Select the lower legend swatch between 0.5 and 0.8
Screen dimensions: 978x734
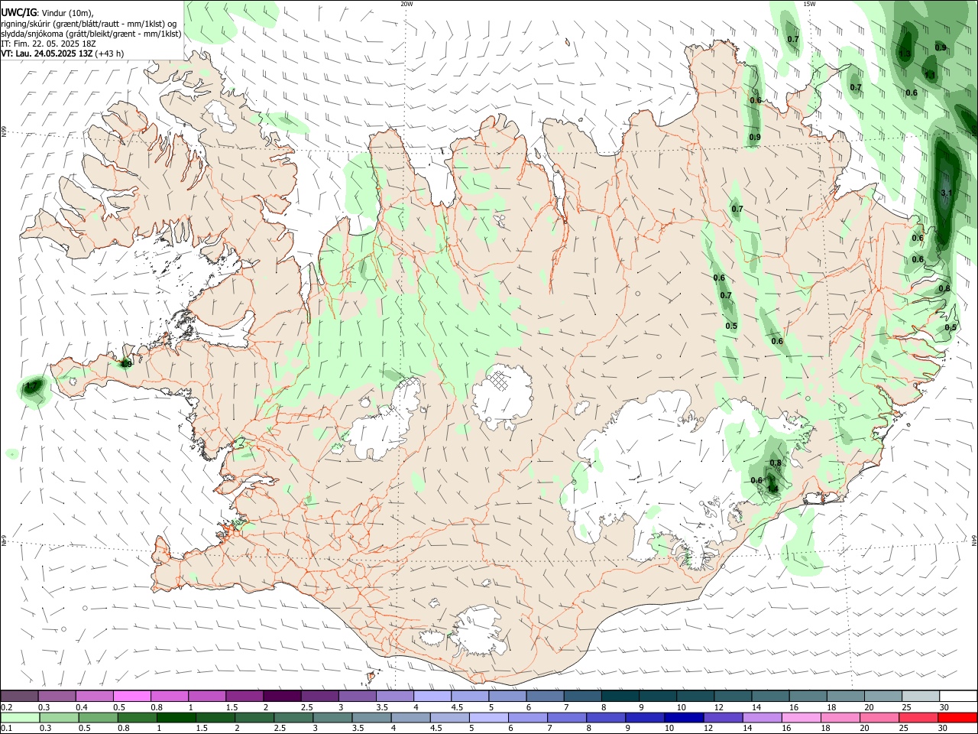99,717
